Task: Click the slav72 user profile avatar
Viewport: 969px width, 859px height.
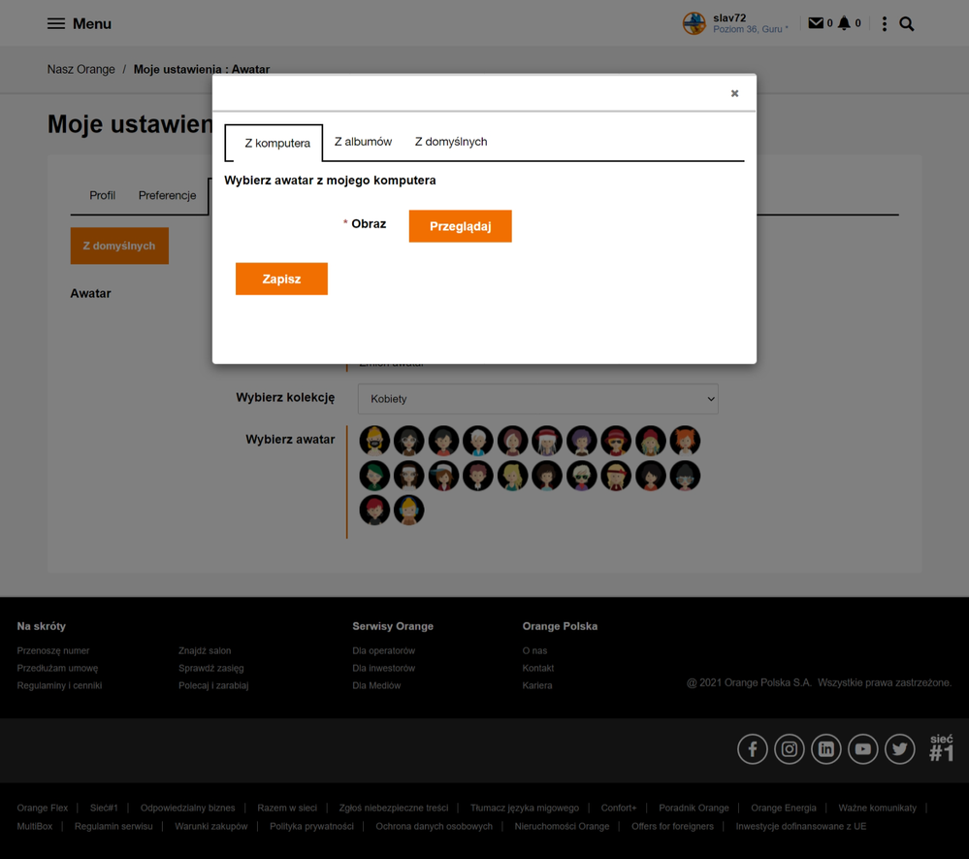Action: (694, 23)
